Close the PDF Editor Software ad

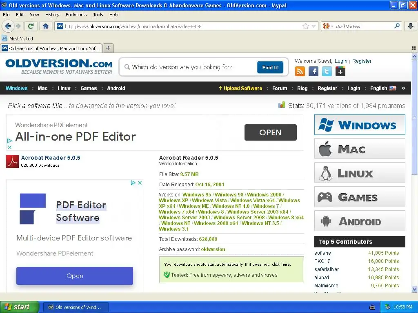[140, 183]
